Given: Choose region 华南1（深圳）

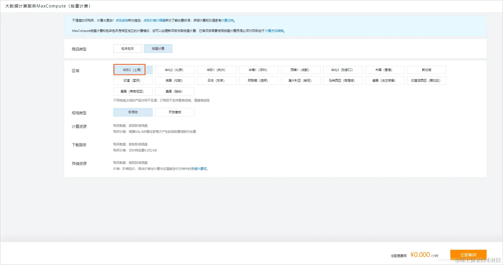Looking at the screenshot, I should click(259, 70).
